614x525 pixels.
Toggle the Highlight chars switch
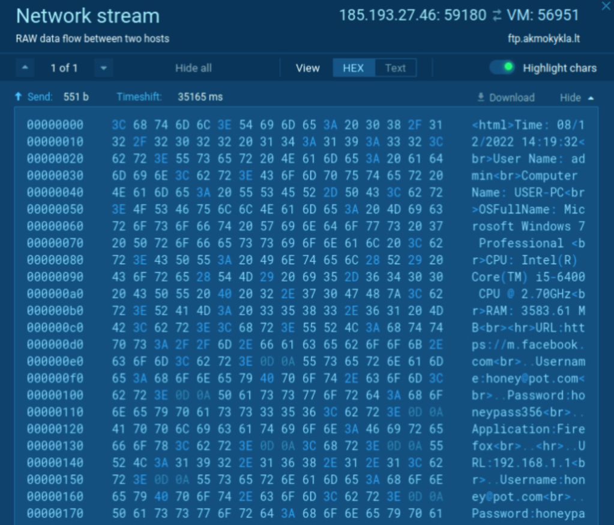(502, 67)
